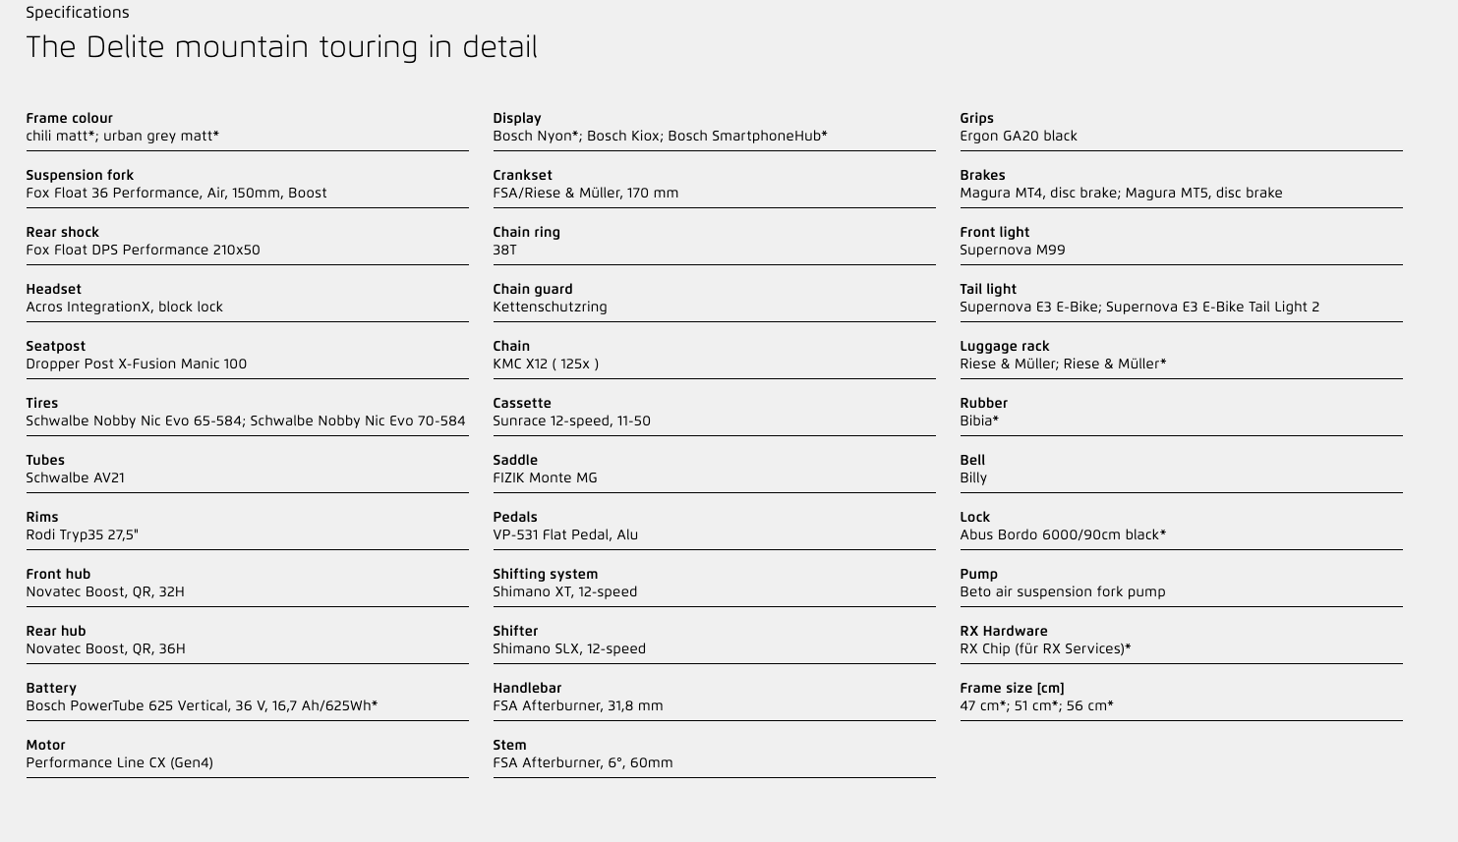Select the Performance Line CX motor text
The width and height of the screenshot is (1458, 842).
click(120, 763)
